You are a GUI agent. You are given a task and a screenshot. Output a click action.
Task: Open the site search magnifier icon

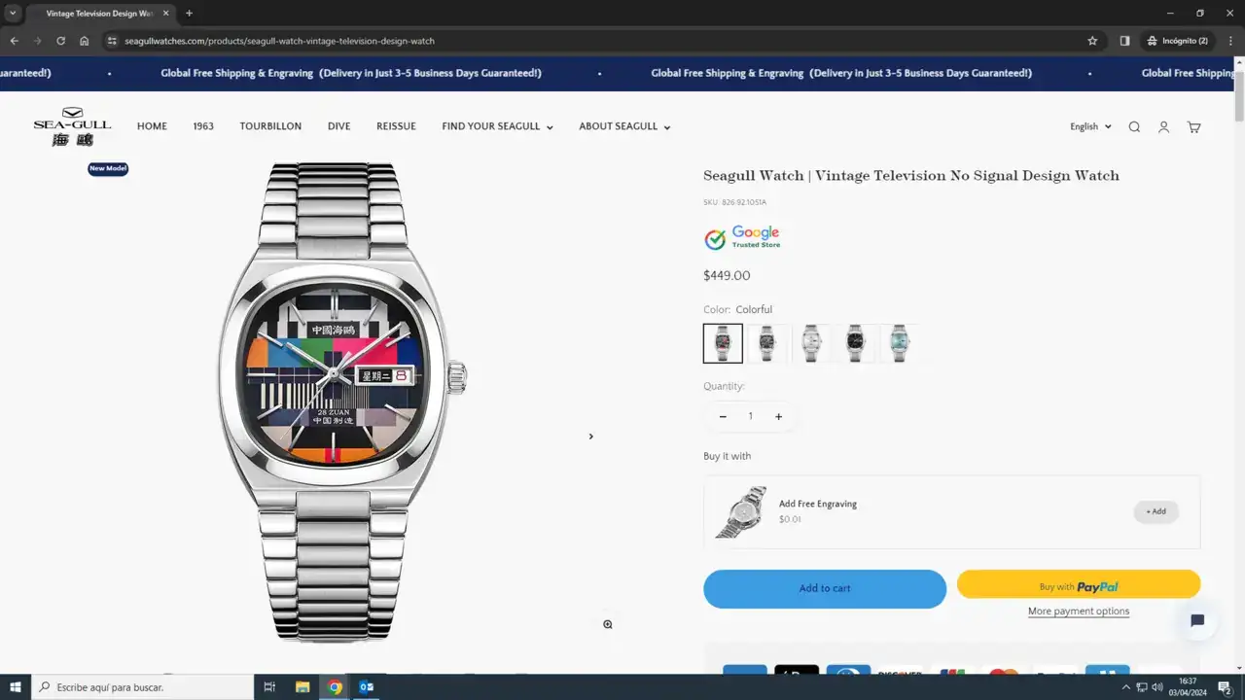(x=1134, y=127)
